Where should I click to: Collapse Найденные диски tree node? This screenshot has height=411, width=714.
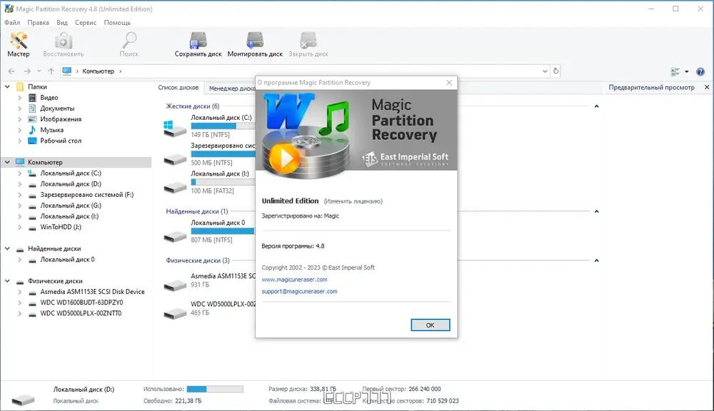pos(7,248)
